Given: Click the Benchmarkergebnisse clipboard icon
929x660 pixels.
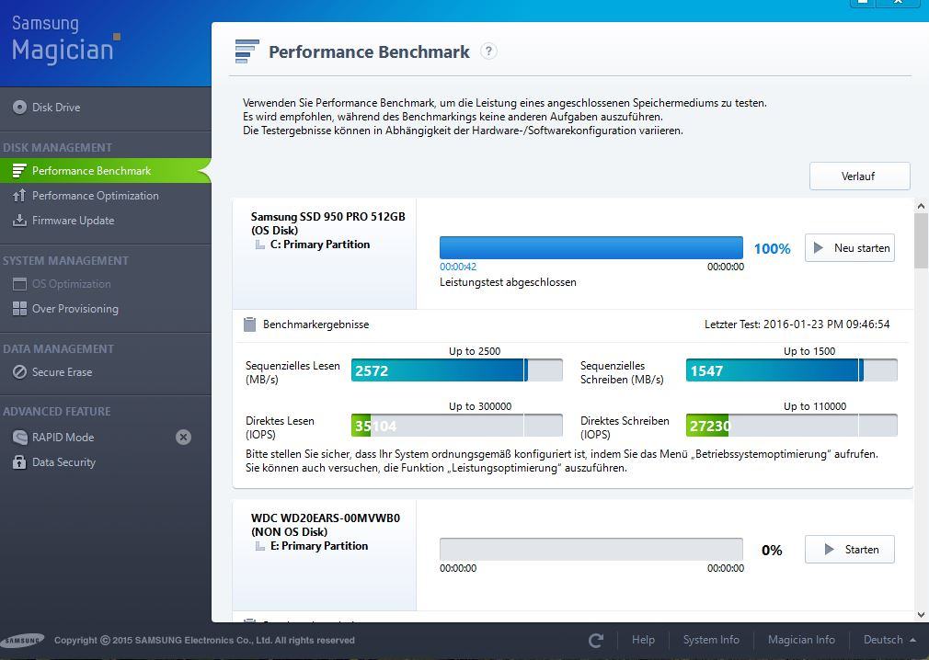Looking at the screenshot, I should coord(250,324).
